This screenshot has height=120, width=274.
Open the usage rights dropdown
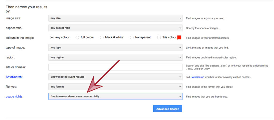tap(115, 96)
